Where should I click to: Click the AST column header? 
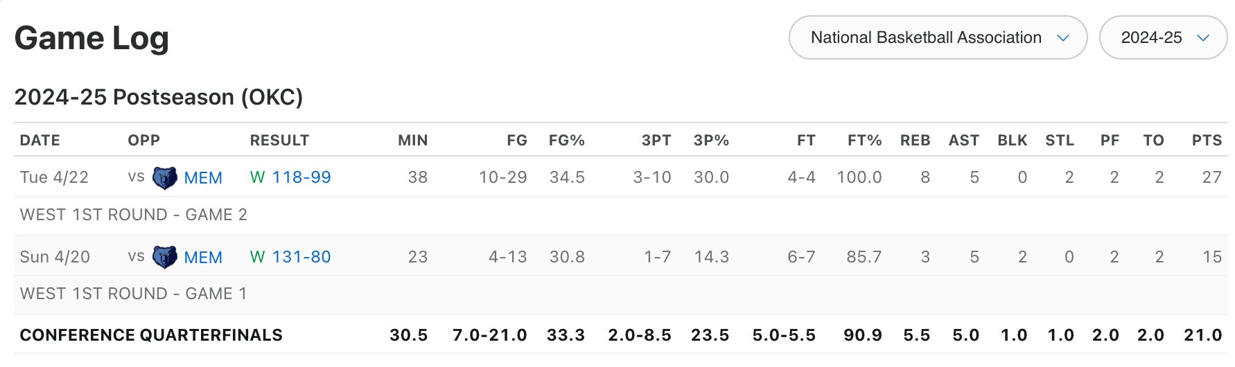963,141
